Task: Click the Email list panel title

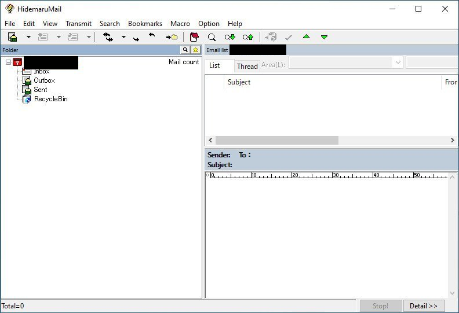Action: [x=217, y=50]
